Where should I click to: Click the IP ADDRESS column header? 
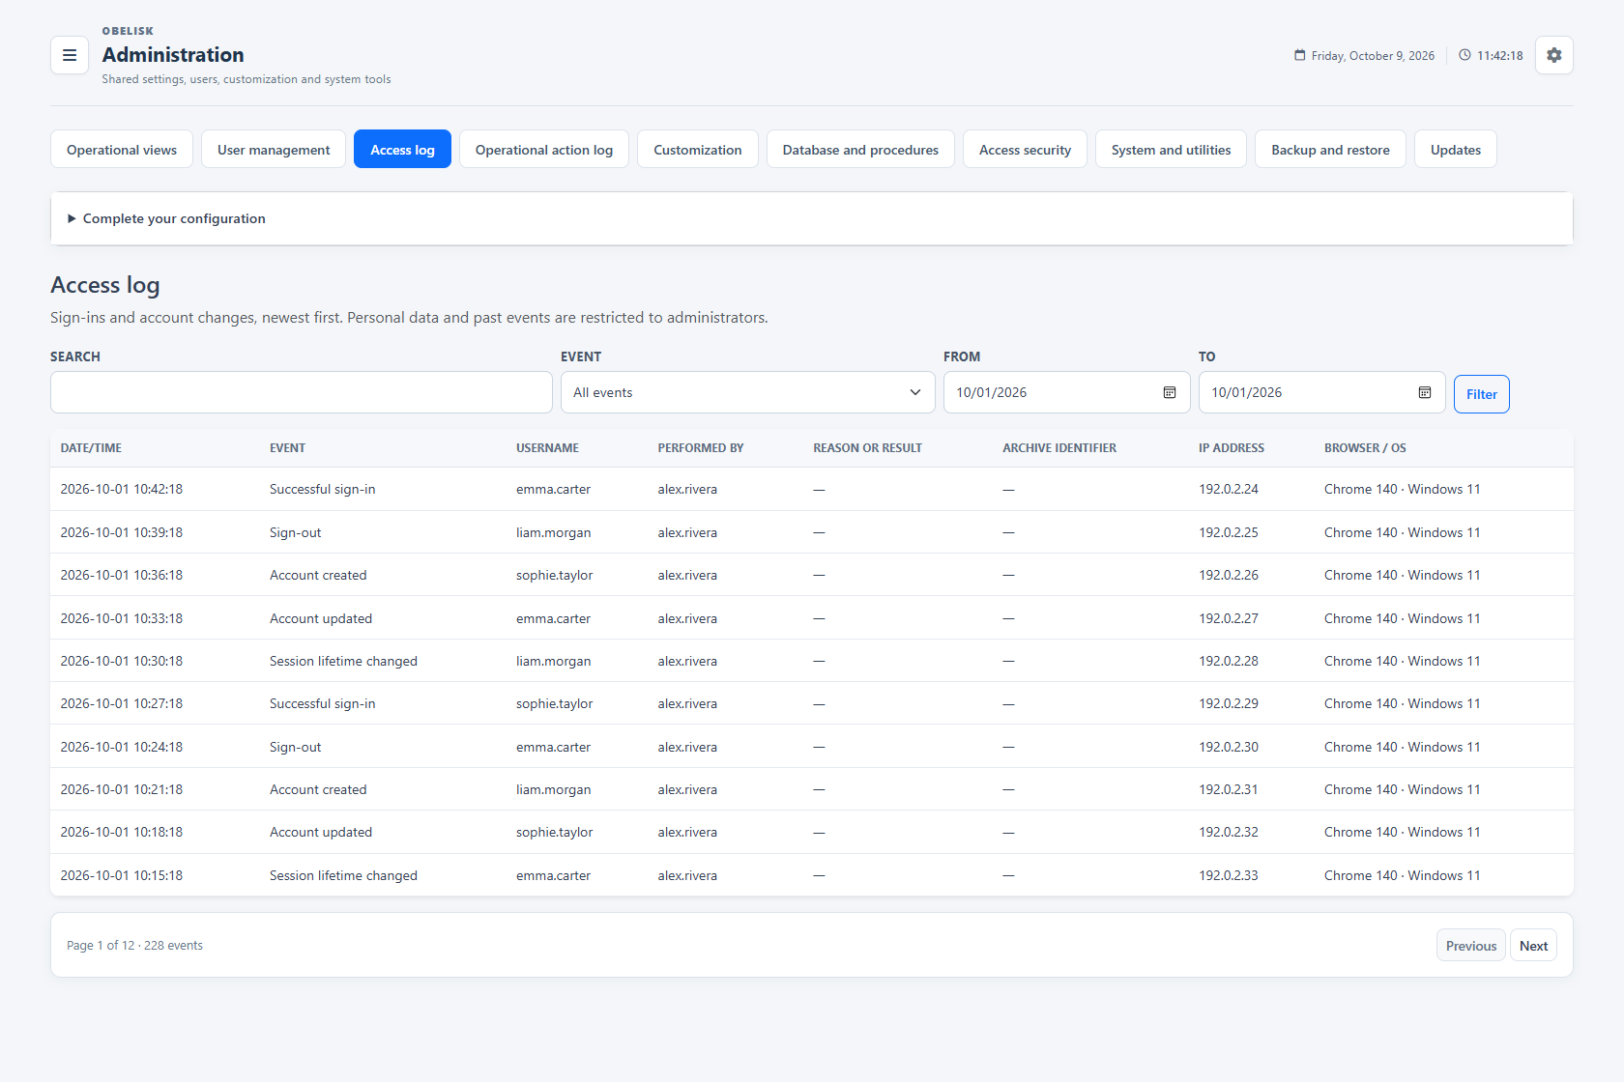tap(1232, 448)
